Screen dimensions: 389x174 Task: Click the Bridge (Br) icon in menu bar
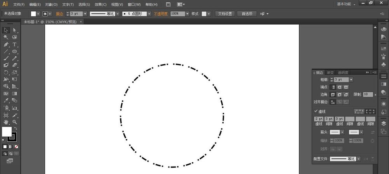click(x=168, y=4)
